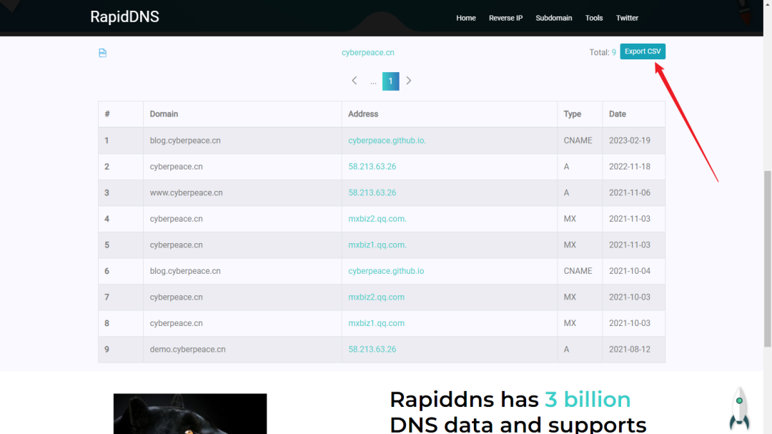The image size is (772, 434).
Task: Click the Export CSV button
Action: tap(642, 51)
